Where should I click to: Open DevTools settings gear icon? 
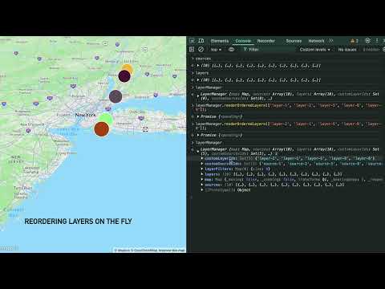[x=368, y=41]
